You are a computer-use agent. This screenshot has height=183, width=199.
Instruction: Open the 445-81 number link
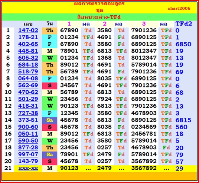point(28,51)
